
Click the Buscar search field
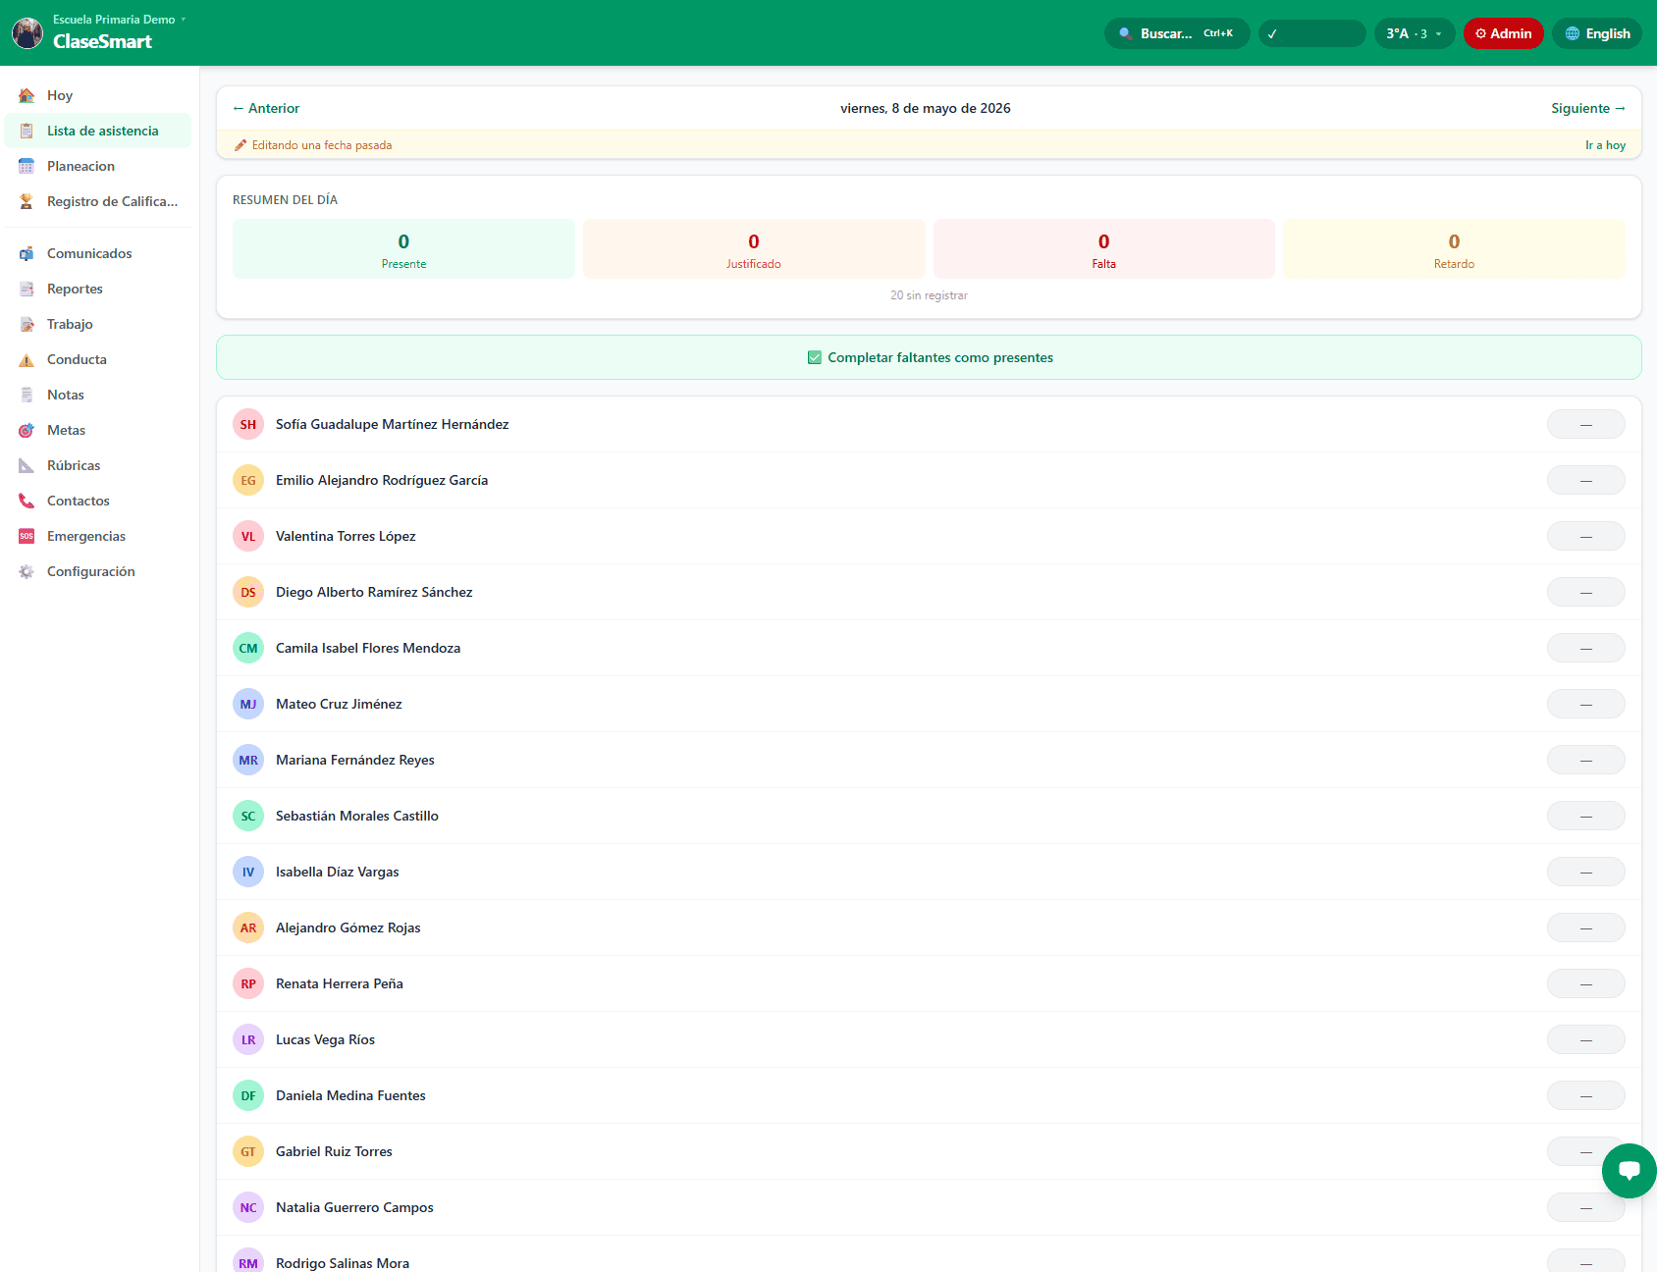[1177, 33]
